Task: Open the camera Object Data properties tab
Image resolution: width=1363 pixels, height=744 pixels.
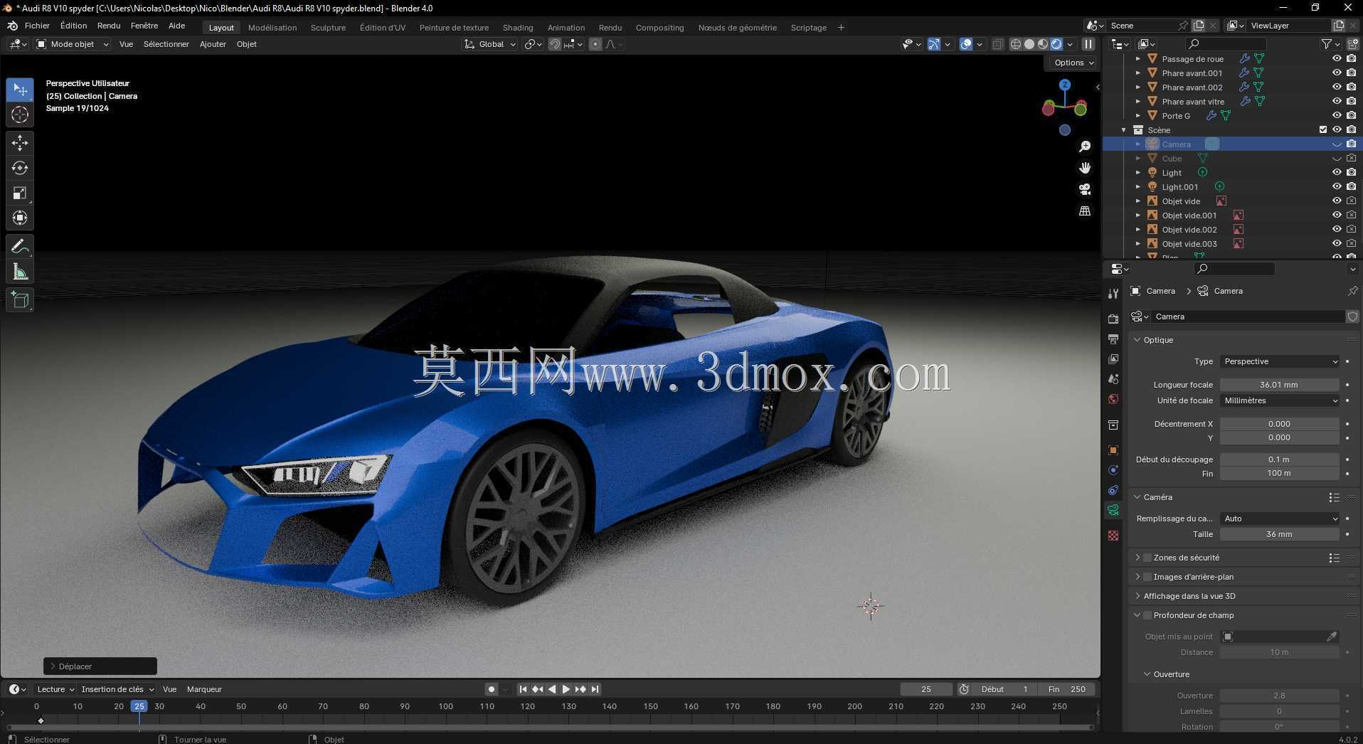Action: [x=1113, y=510]
